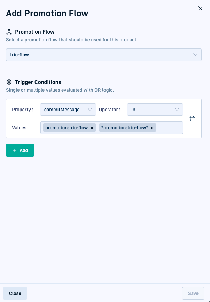Click the Save button
This screenshot has height=302, width=210.
pos(193,293)
